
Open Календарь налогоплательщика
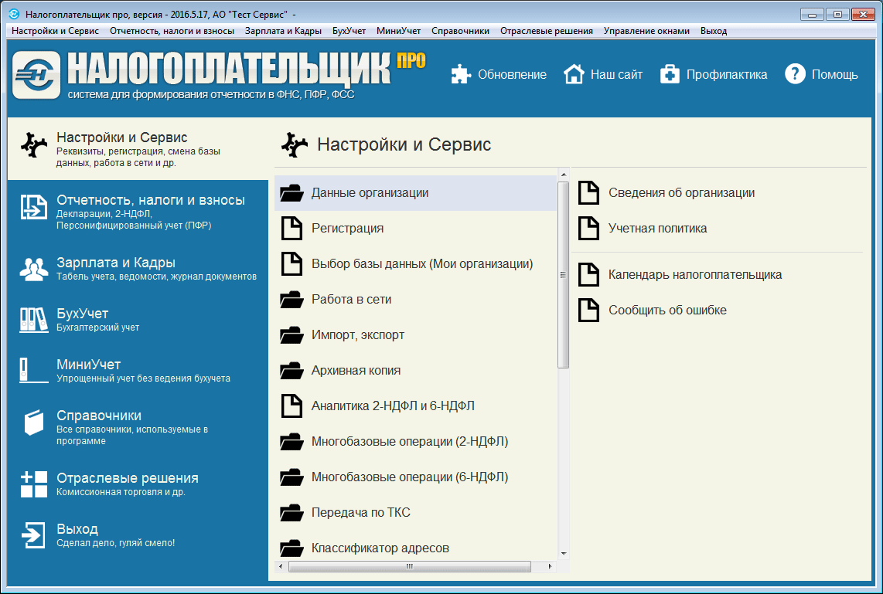[x=695, y=274]
